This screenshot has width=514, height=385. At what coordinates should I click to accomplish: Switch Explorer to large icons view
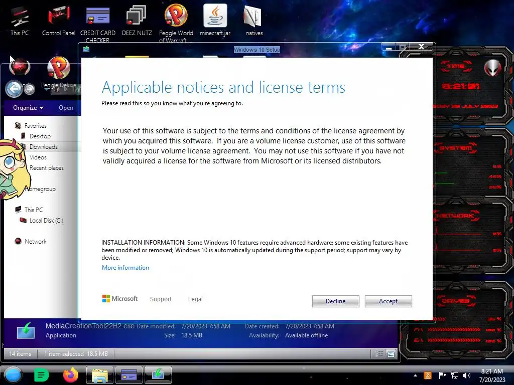coord(391,353)
